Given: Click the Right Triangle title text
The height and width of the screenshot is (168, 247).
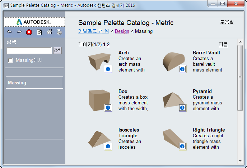Looking at the screenshot, I should tap(209, 130).
